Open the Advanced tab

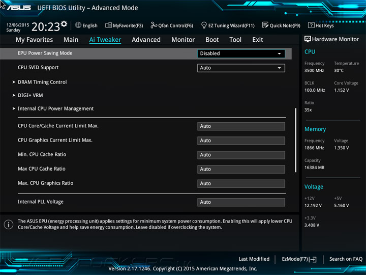click(146, 40)
